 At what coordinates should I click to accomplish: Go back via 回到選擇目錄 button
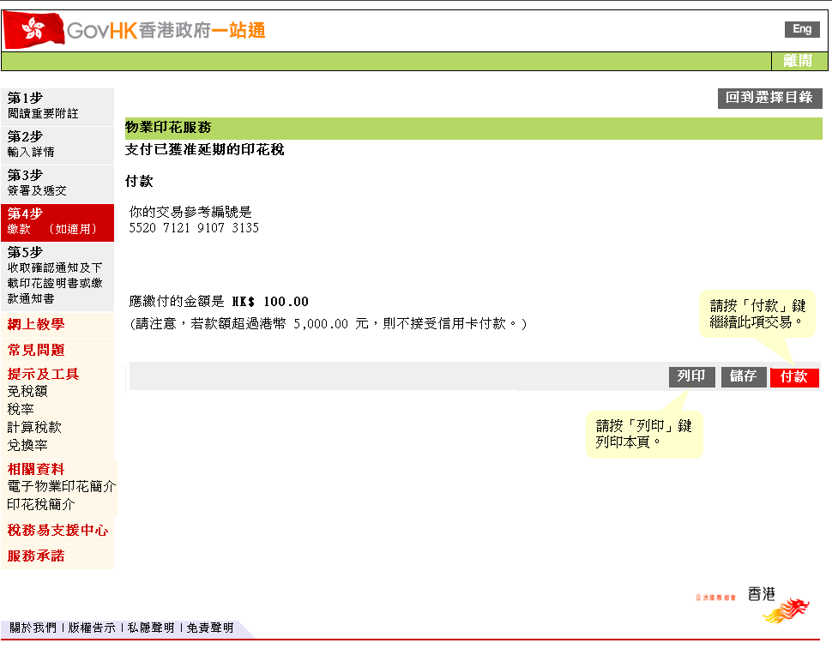point(769,98)
